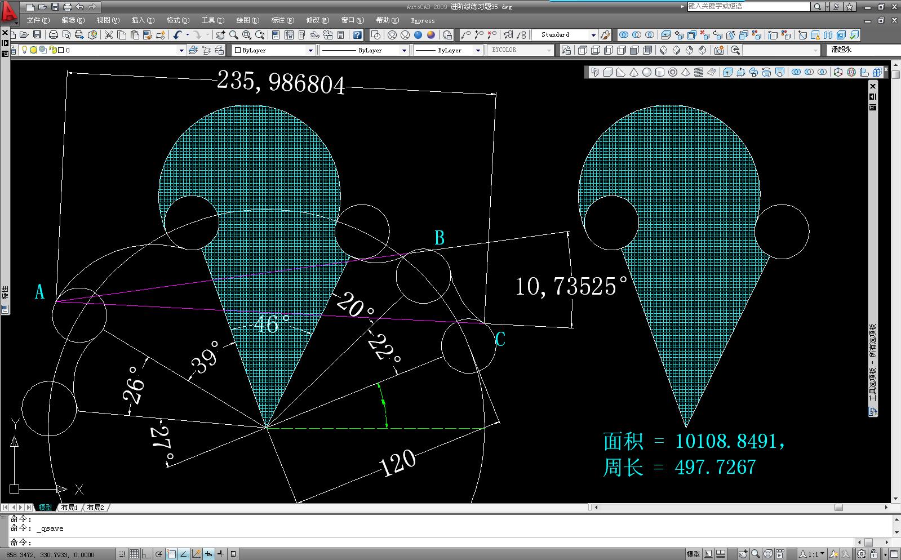
Task: Toggle Grid display in the status bar
Action: [x=134, y=554]
